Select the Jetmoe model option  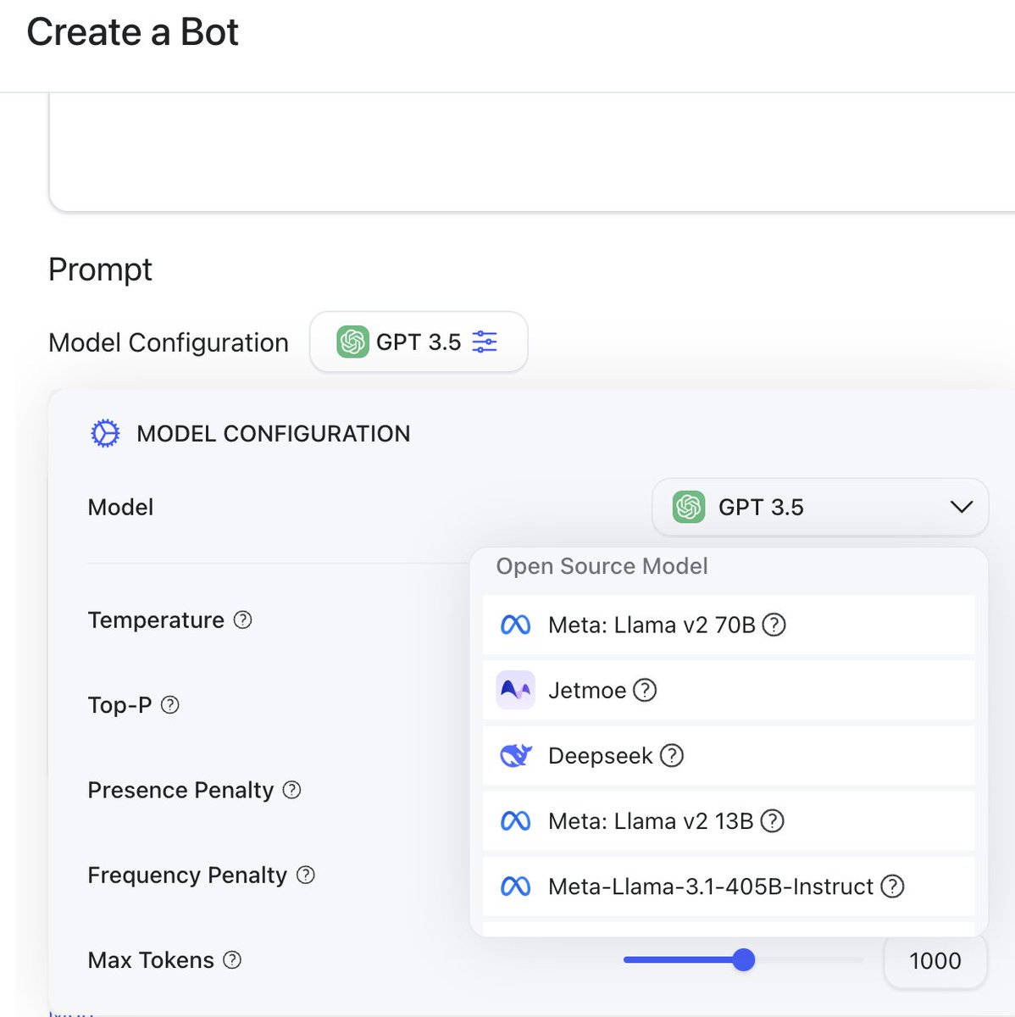click(x=729, y=690)
